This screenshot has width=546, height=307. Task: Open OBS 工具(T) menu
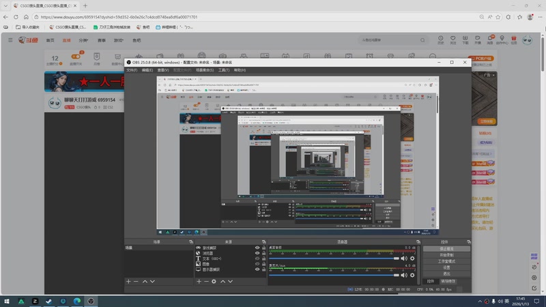224,70
